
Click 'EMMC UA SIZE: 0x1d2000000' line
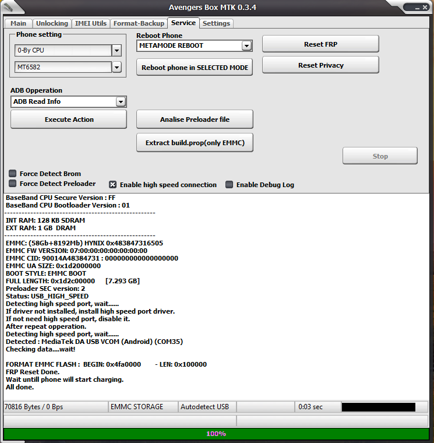tap(54, 266)
